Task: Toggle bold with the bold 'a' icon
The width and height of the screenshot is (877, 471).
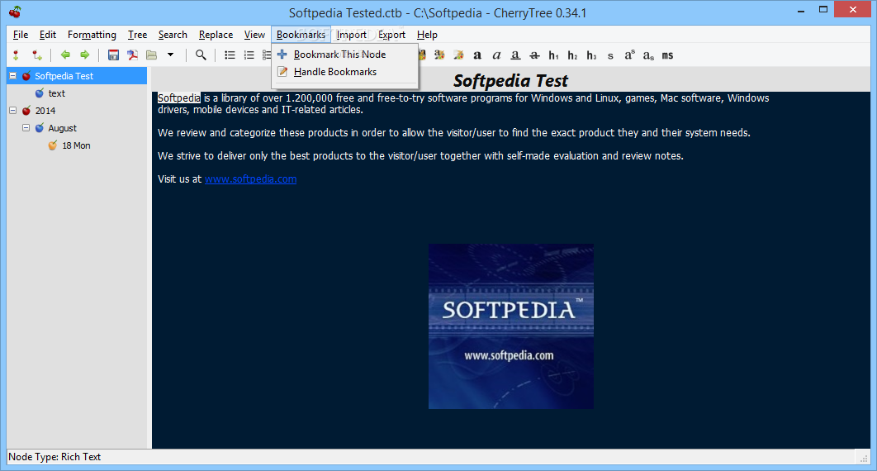Action: (477, 55)
